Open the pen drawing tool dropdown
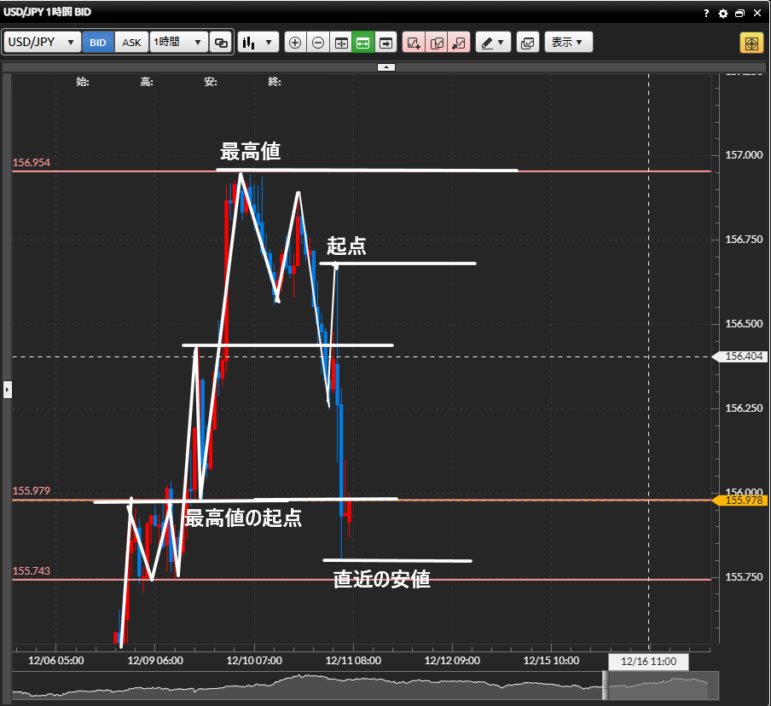Image resolution: width=771 pixels, height=706 pixels. tap(493, 43)
